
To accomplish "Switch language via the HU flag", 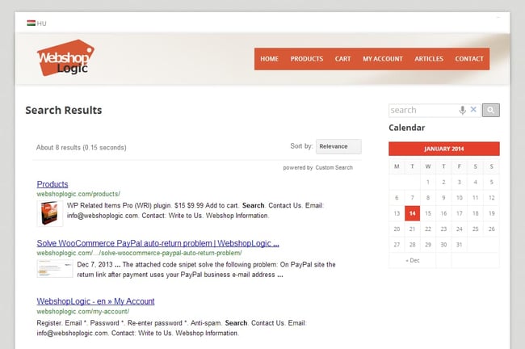I will 36,23.
